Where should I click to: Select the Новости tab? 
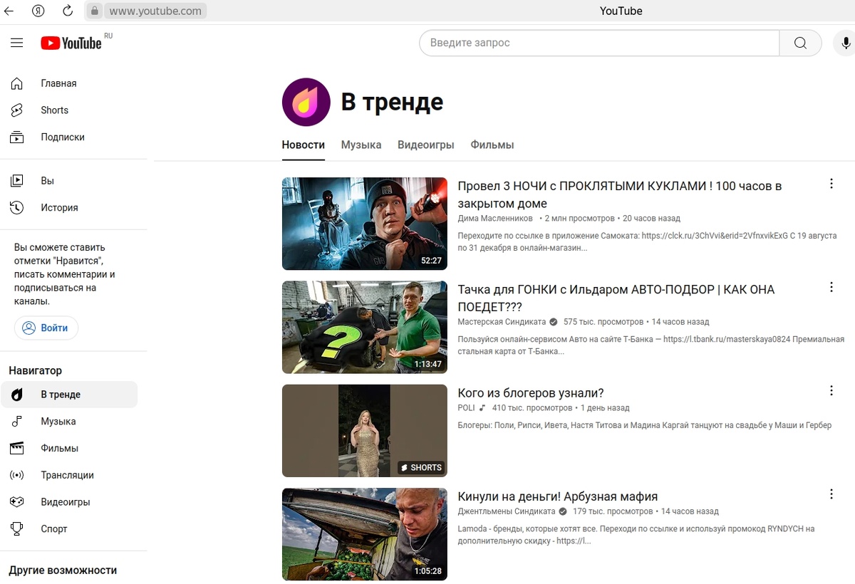point(304,145)
